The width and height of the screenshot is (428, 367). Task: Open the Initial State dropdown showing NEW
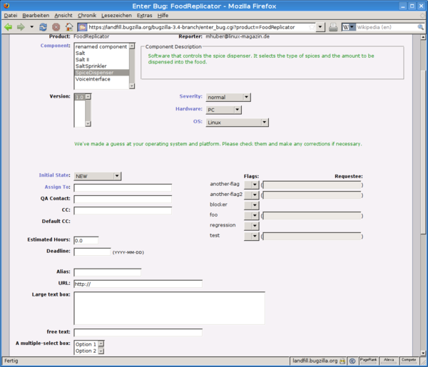click(98, 176)
